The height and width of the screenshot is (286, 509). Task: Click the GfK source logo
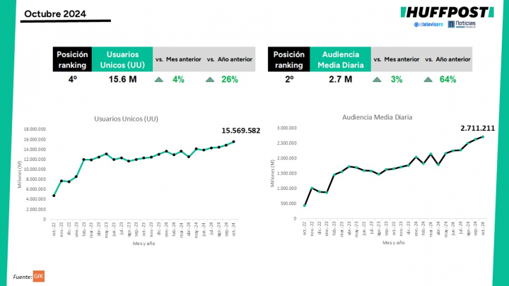pyautogui.click(x=39, y=276)
